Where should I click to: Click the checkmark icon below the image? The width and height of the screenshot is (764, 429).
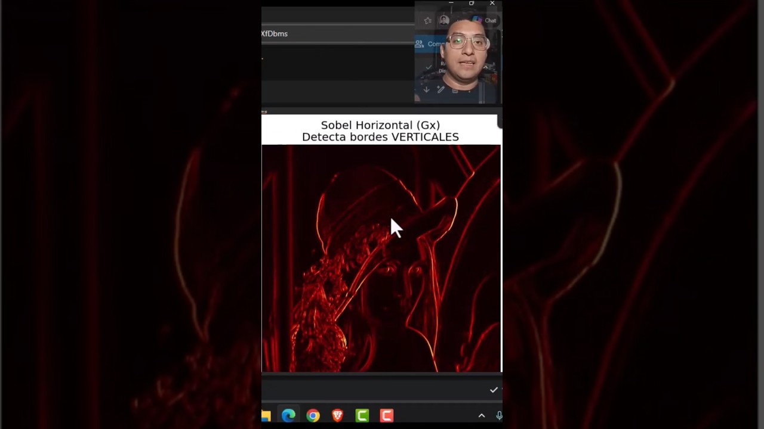(x=494, y=390)
